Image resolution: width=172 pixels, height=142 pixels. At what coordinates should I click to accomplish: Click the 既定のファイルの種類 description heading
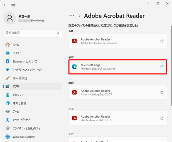point(104,25)
